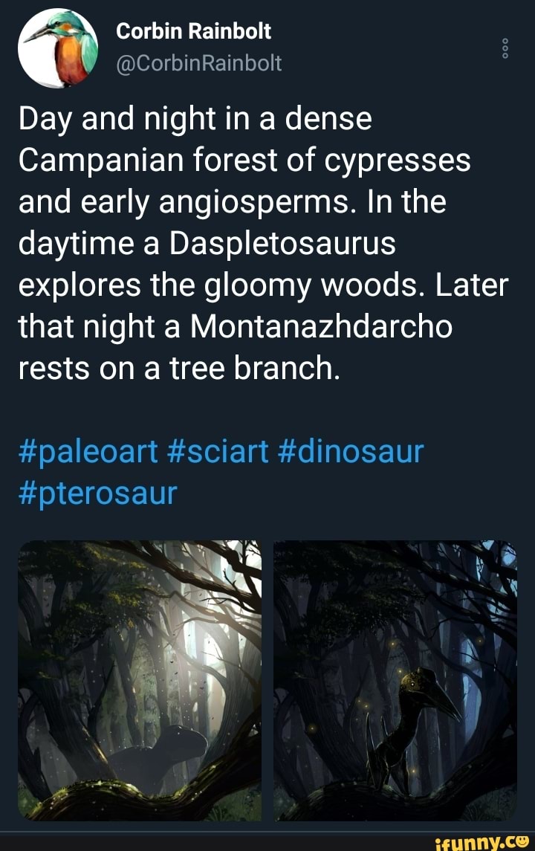Image resolution: width=535 pixels, height=851 pixels.
Task: View the nighttime forest artwork image
Action: tap(395, 680)
